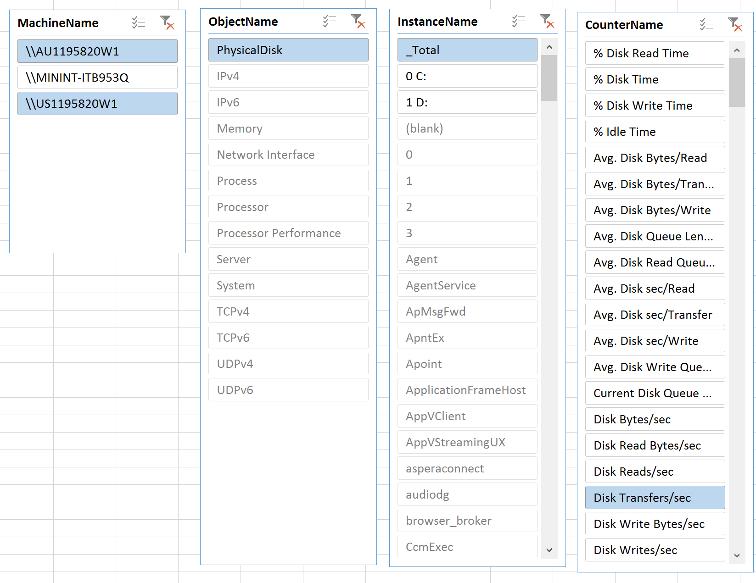Choose (blank) instance item
This screenshot has height=583, width=756.
coord(467,128)
